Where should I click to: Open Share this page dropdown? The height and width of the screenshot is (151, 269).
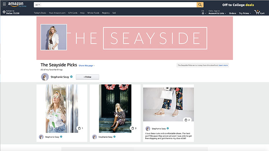87,66
